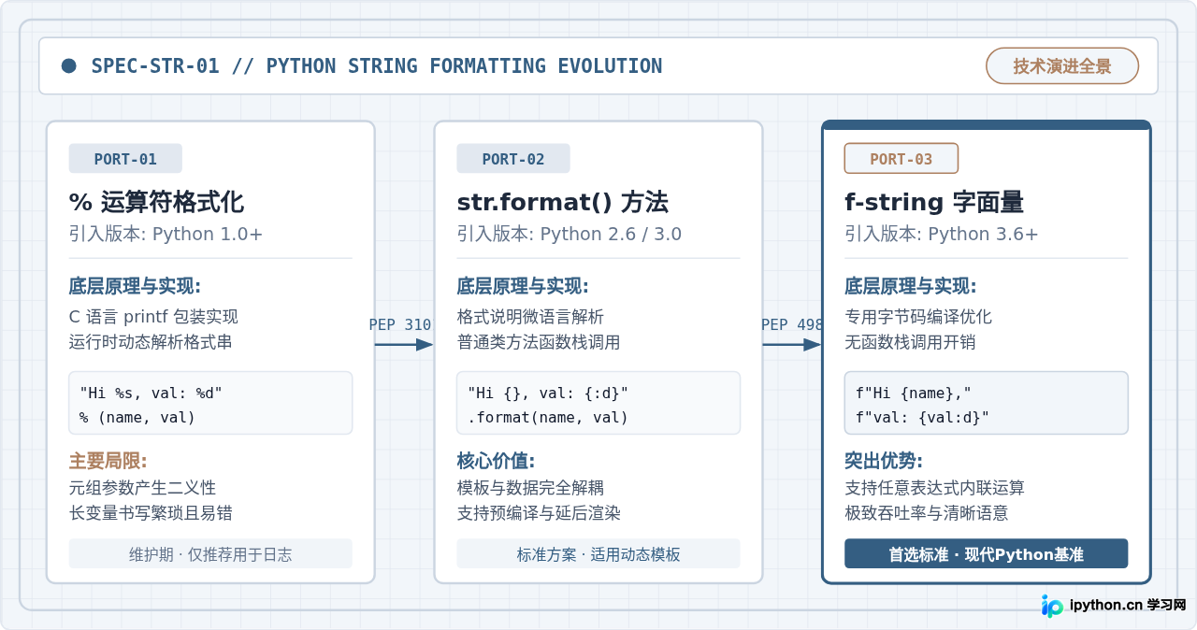The height and width of the screenshot is (630, 1197).
Task: Click the blue dot before SPEC-STR-01
Action: point(68,65)
